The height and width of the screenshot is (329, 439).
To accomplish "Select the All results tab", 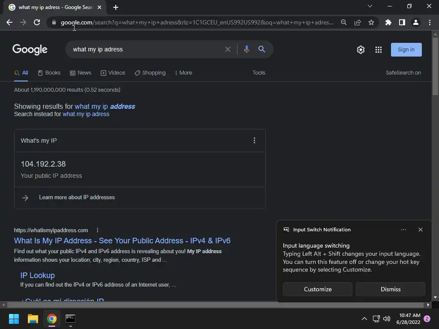I will tap(21, 73).
